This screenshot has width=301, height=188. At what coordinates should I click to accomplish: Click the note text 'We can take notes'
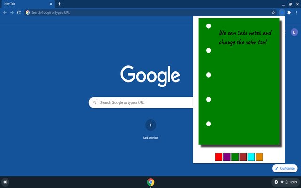tap(240, 33)
